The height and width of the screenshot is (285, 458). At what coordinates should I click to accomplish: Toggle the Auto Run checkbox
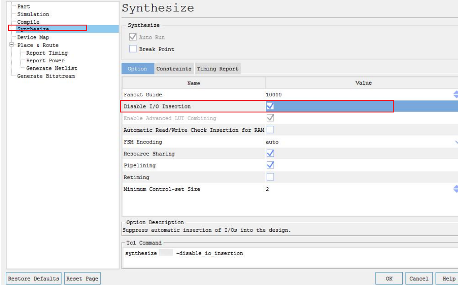pos(133,37)
